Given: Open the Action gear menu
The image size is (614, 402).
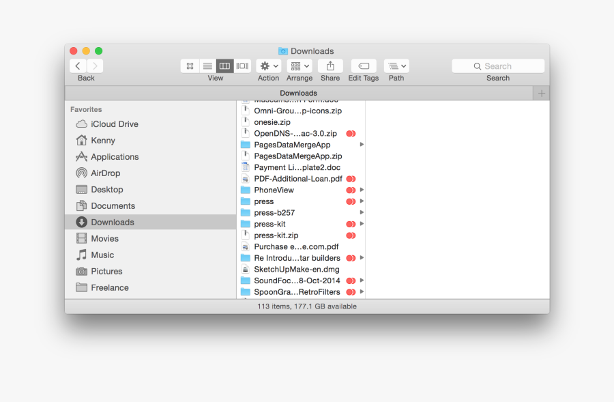Looking at the screenshot, I should click(x=268, y=66).
